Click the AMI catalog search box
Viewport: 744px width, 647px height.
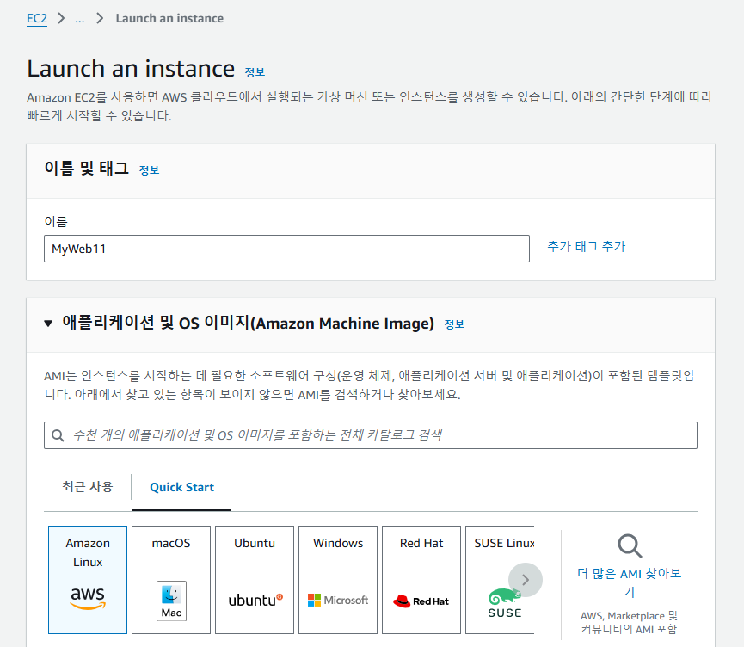tap(371, 435)
